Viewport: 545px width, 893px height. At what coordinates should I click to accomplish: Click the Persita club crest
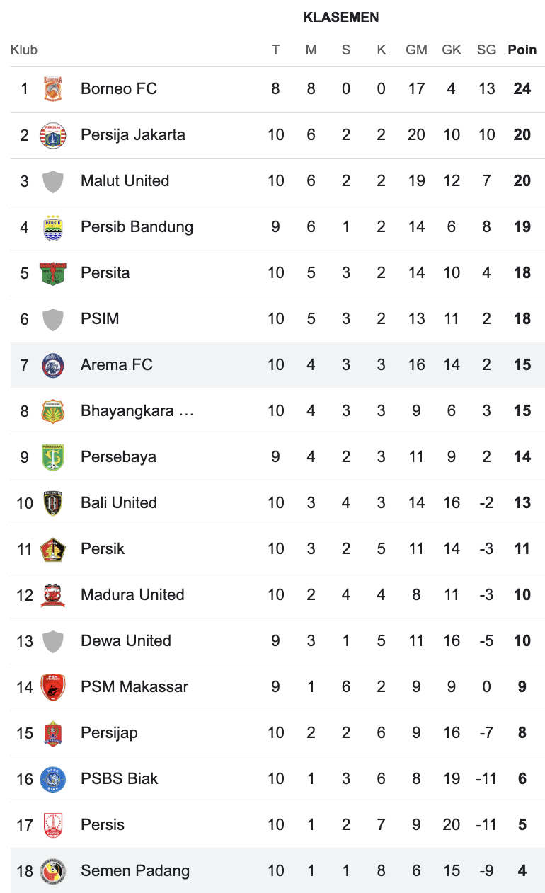pos(53,273)
